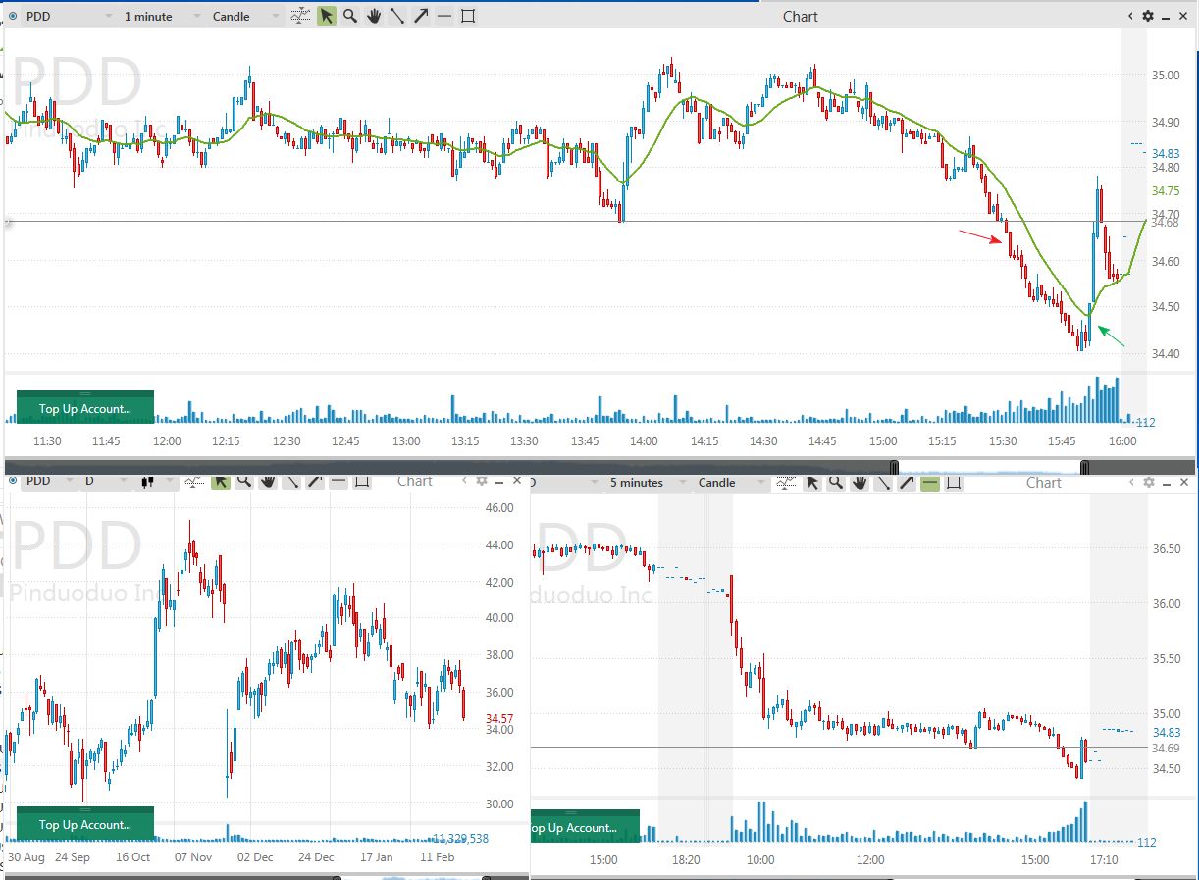Open Candle chart type dropdown in top chart
Viewport: 1199px width, 880px height.
[x=246, y=16]
